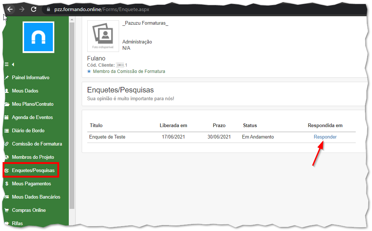
Task: Select the Enquete de Teste title cell
Action: [x=107, y=137]
